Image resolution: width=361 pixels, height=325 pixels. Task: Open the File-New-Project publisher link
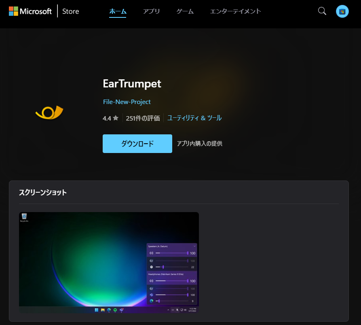tap(127, 102)
